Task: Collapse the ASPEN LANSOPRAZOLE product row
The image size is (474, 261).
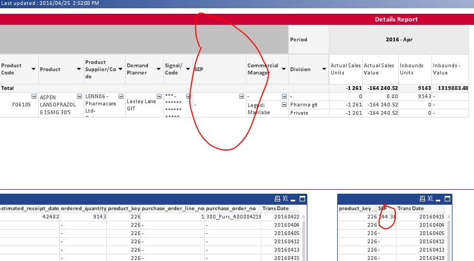Action: pyautogui.click(x=79, y=97)
